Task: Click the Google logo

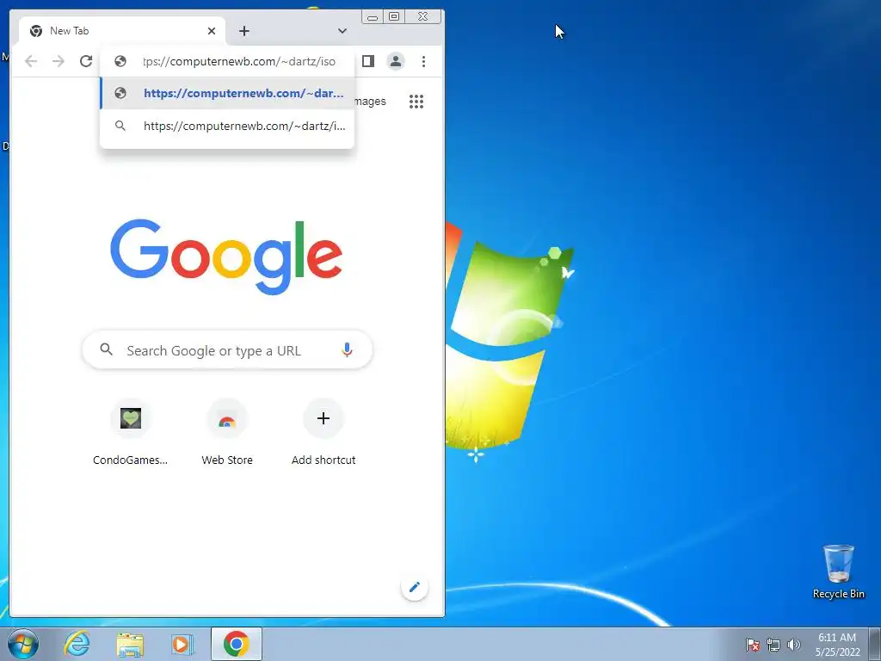Action: point(226,256)
